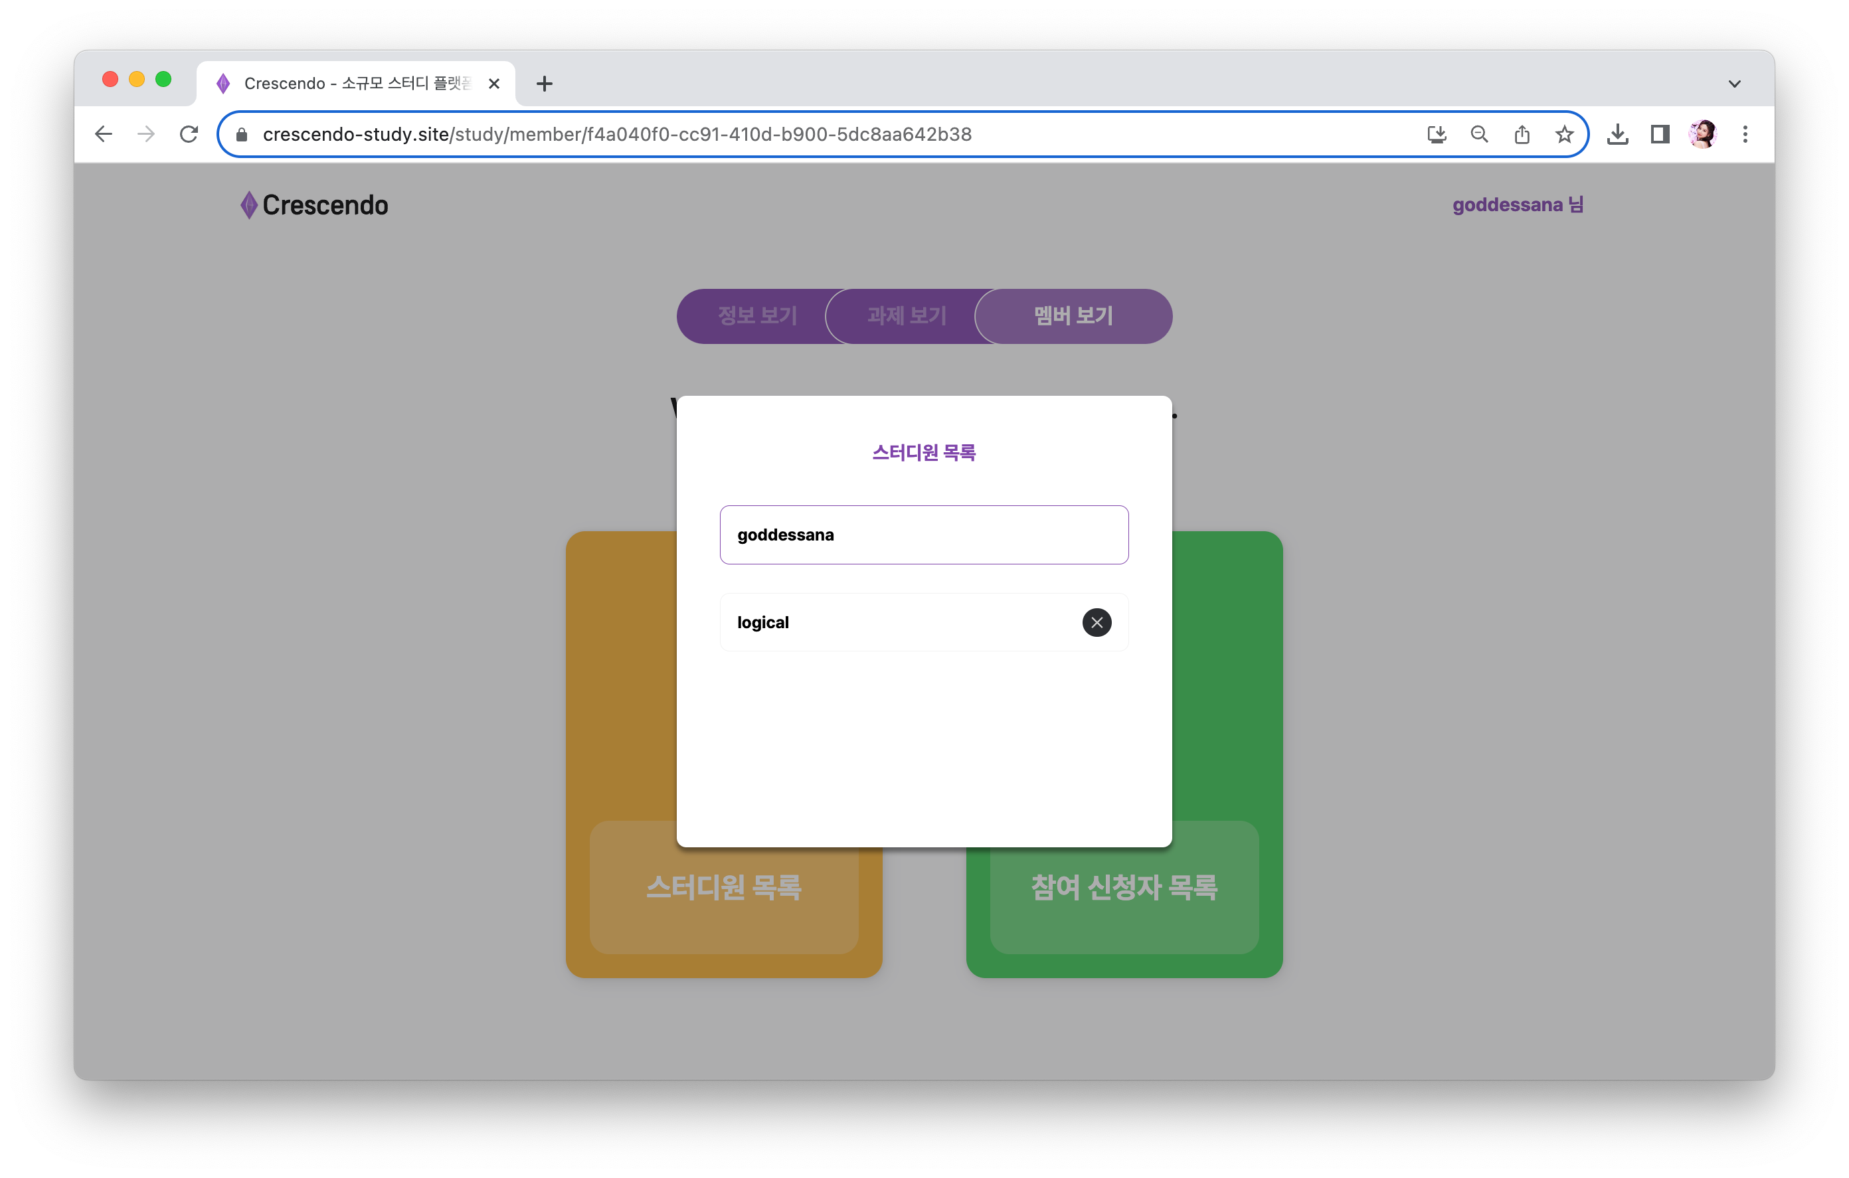Image resolution: width=1849 pixels, height=1178 pixels.
Task: Click the zoom magnifier icon
Action: [1479, 134]
